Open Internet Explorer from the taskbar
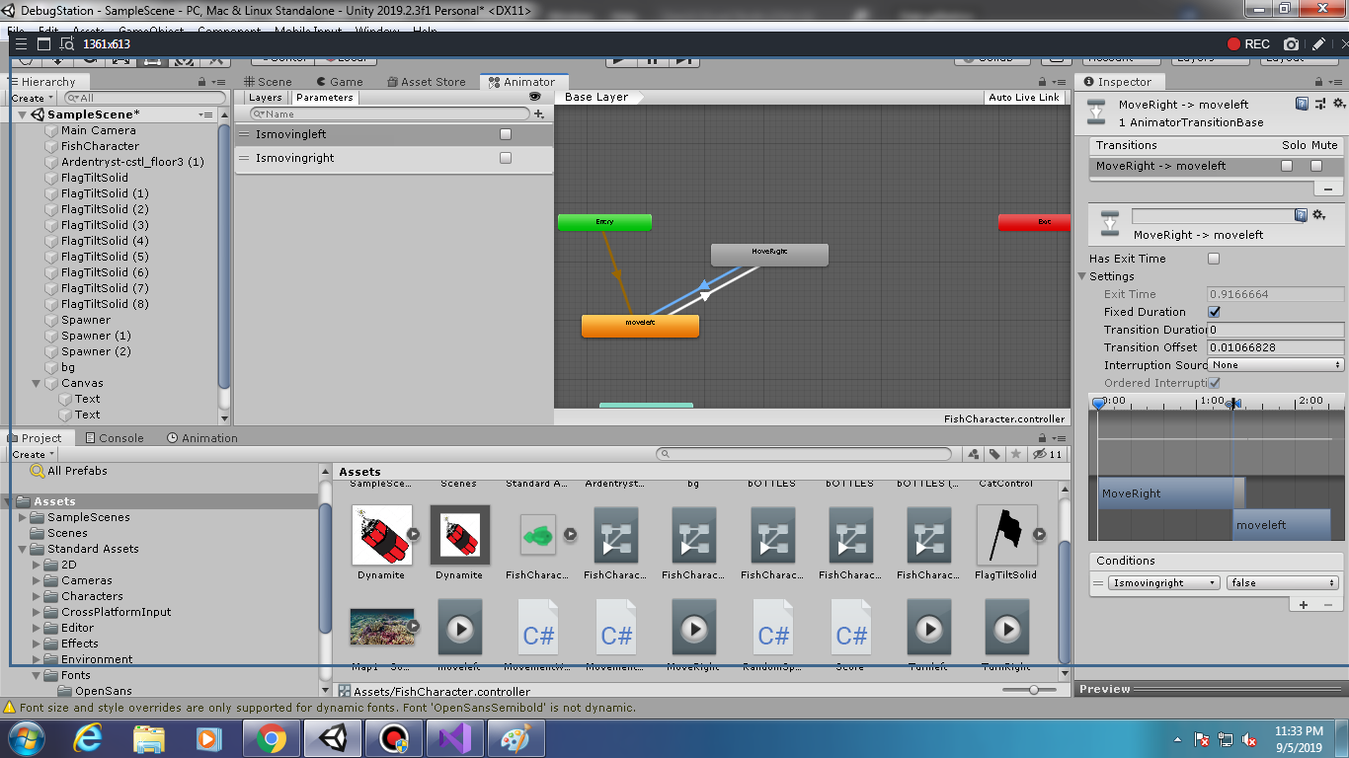Screen dimensions: 1349x758 click(x=88, y=738)
